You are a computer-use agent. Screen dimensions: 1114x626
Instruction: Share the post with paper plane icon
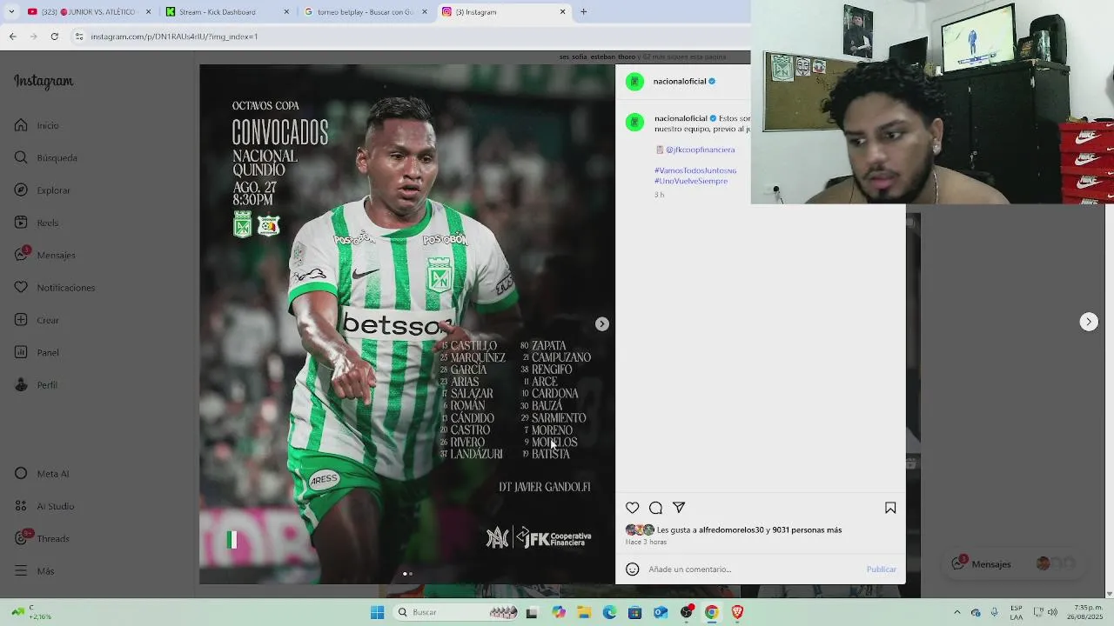point(679,508)
